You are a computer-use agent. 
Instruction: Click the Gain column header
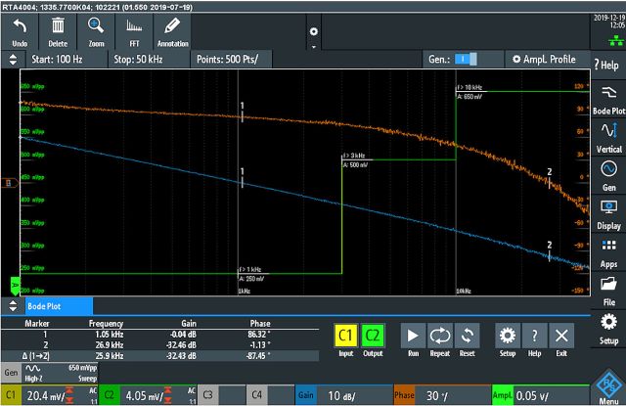(189, 324)
